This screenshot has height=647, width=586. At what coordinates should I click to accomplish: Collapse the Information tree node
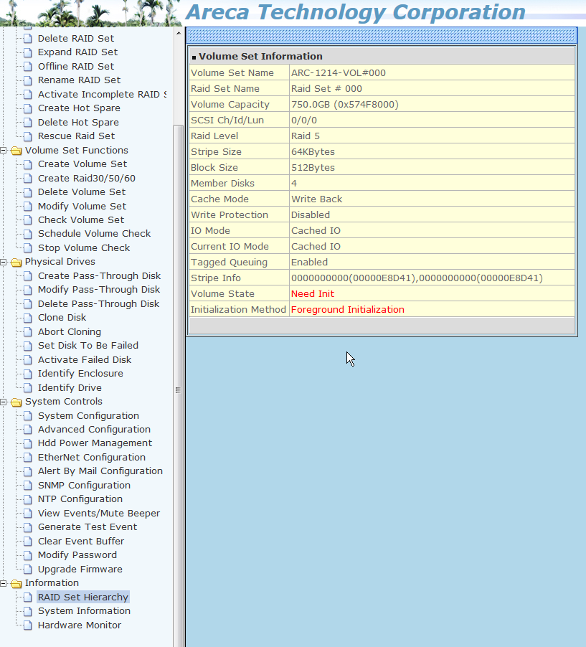point(4,583)
